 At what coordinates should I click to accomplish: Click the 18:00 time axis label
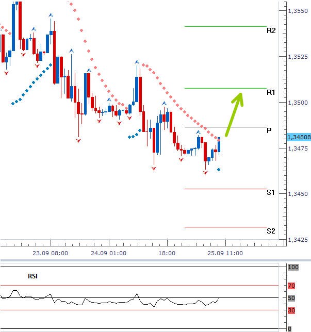167,253
